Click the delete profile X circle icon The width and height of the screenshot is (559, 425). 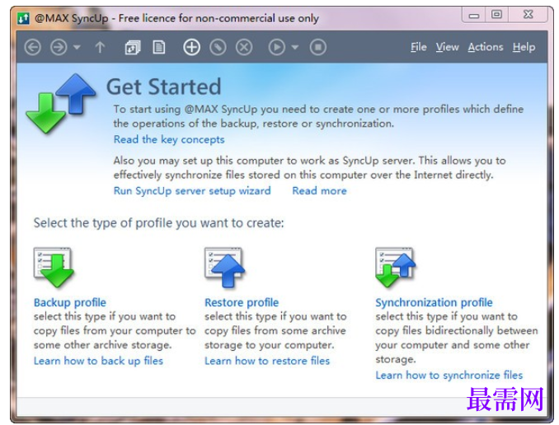[244, 48]
